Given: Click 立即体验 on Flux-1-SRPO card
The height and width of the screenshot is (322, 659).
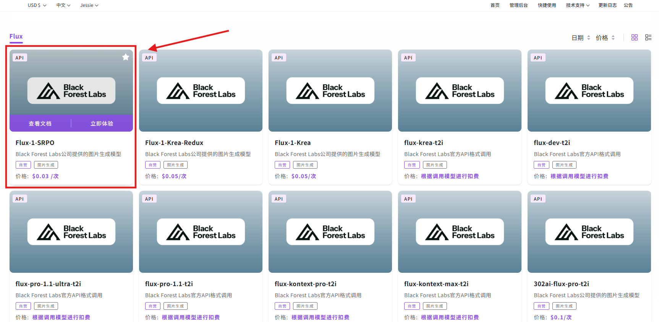Looking at the screenshot, I should click(x=102, y=124).
